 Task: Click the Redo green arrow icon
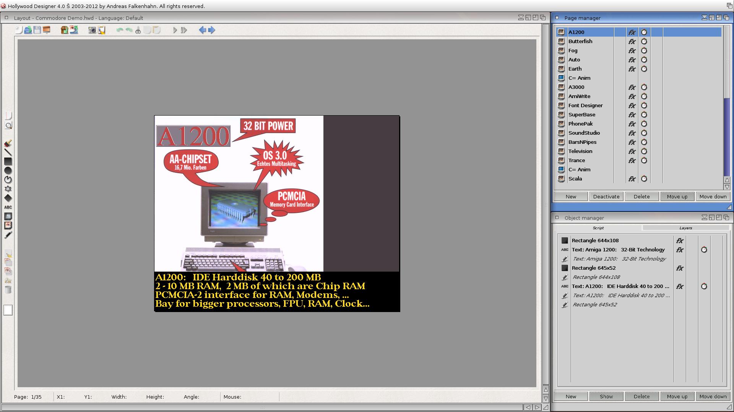(129, 30)
